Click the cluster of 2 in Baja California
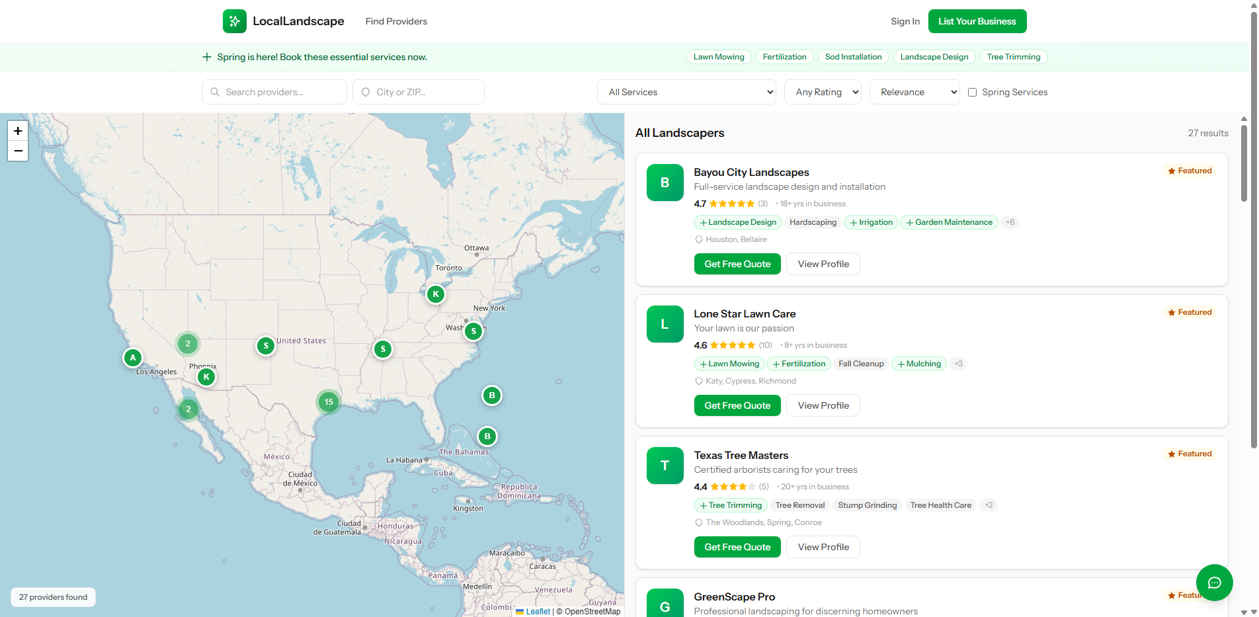The width and height of the screenshot is (1259, 617). tap(188, 409)
